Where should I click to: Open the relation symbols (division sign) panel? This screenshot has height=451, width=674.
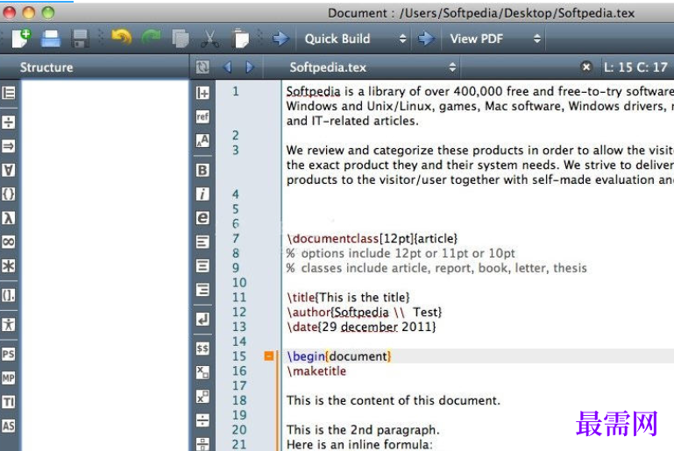tap(9, 123)
